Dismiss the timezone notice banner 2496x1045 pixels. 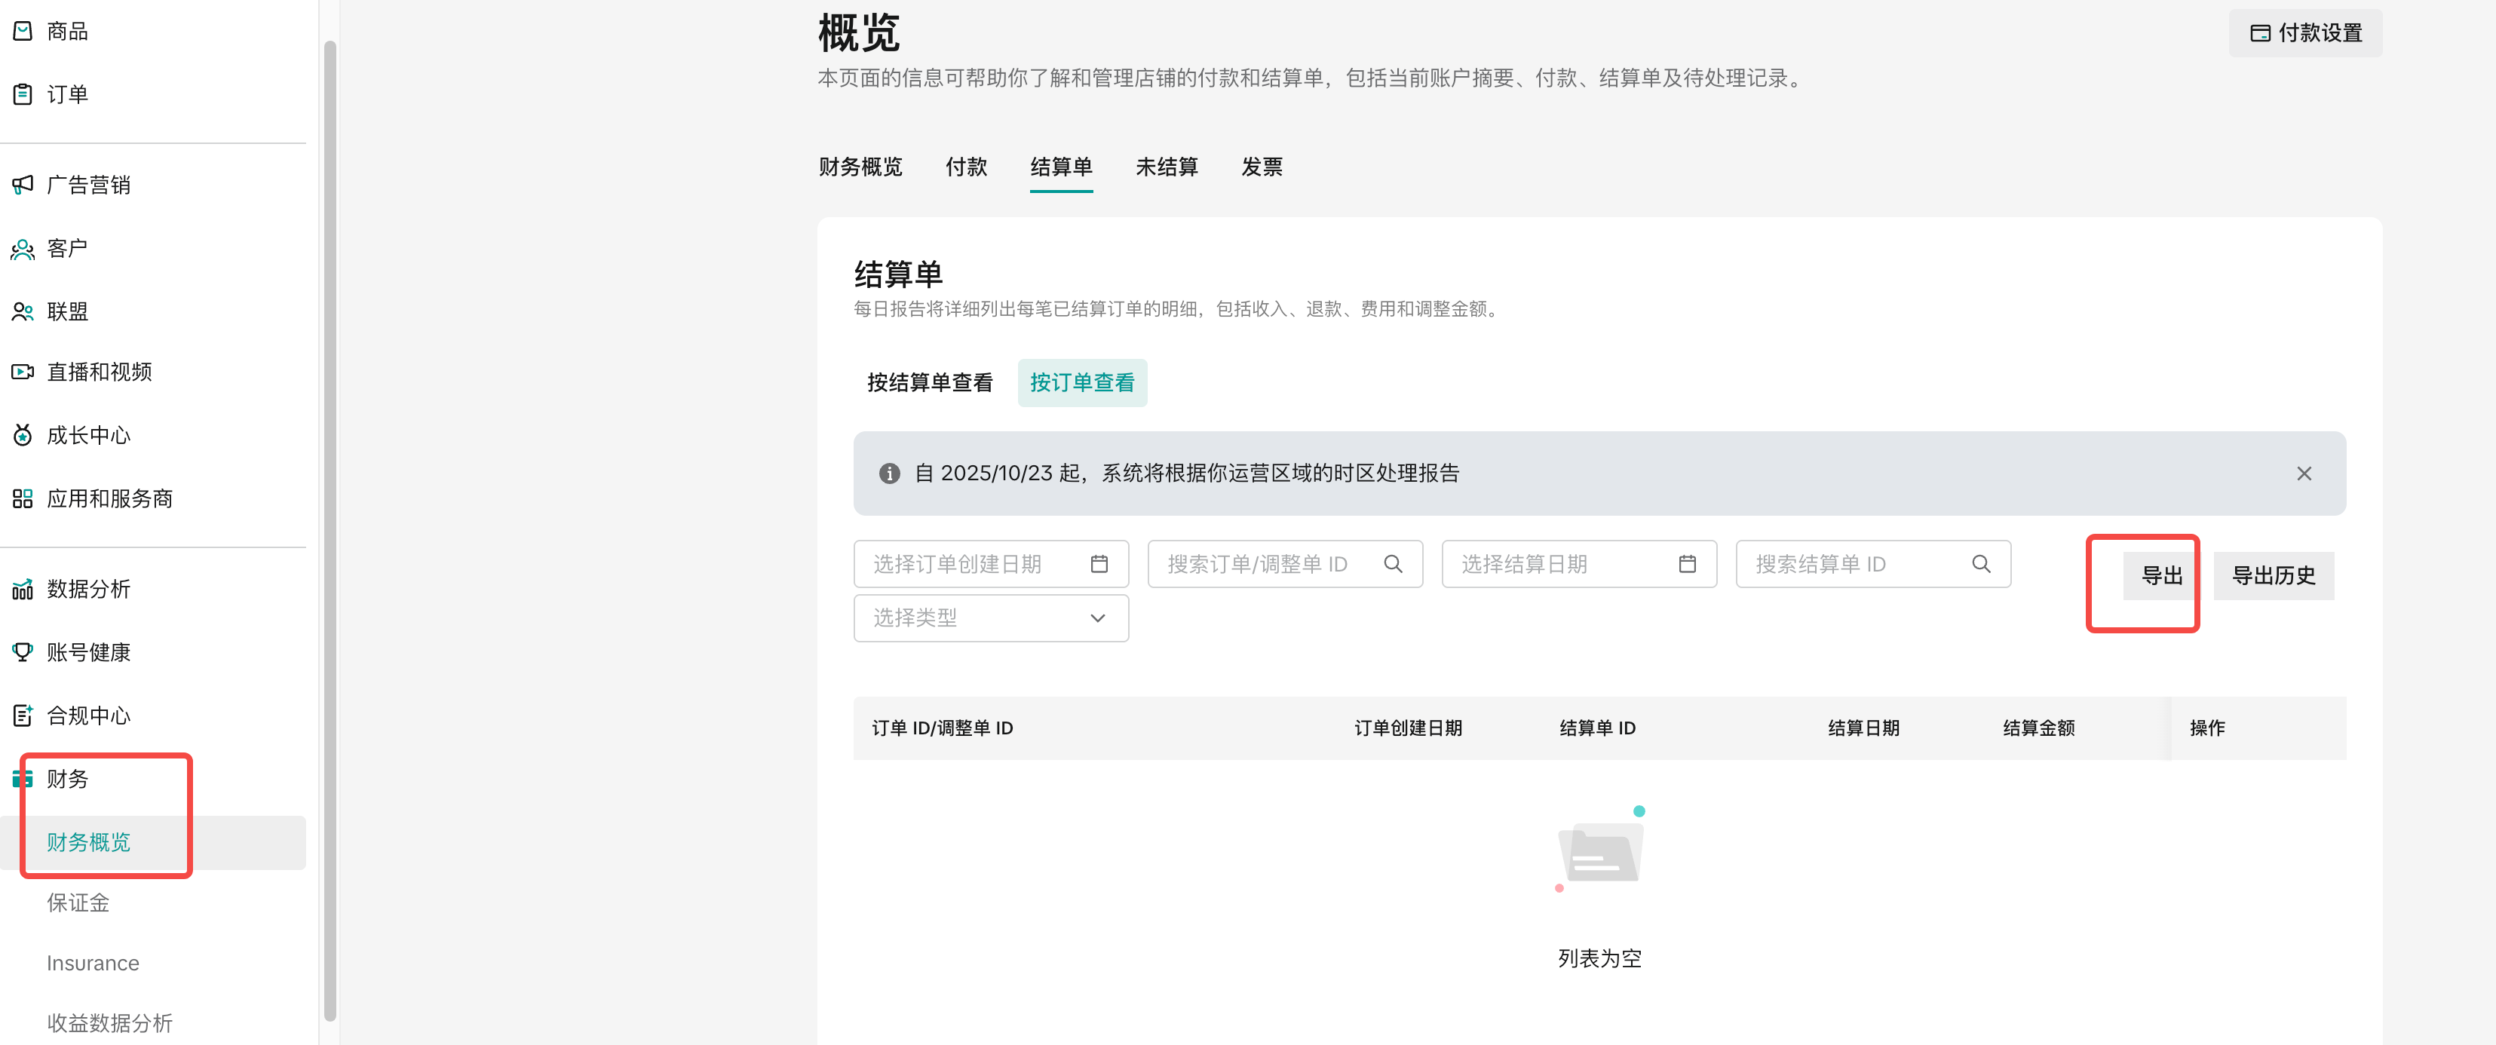[x=2303, y=473]
